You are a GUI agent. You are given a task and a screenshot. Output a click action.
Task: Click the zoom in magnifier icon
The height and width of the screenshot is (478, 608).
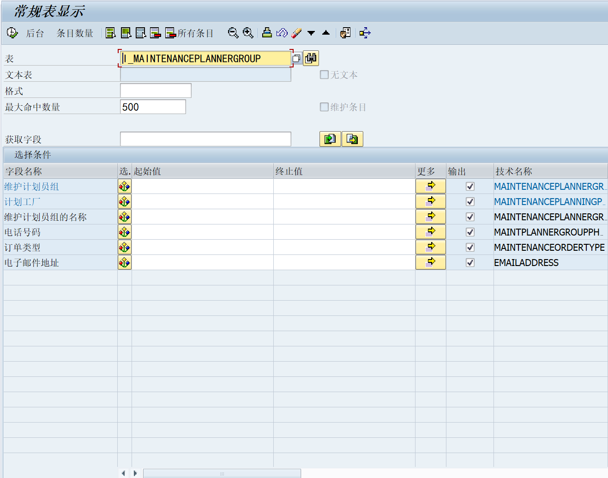pos(248,33)
